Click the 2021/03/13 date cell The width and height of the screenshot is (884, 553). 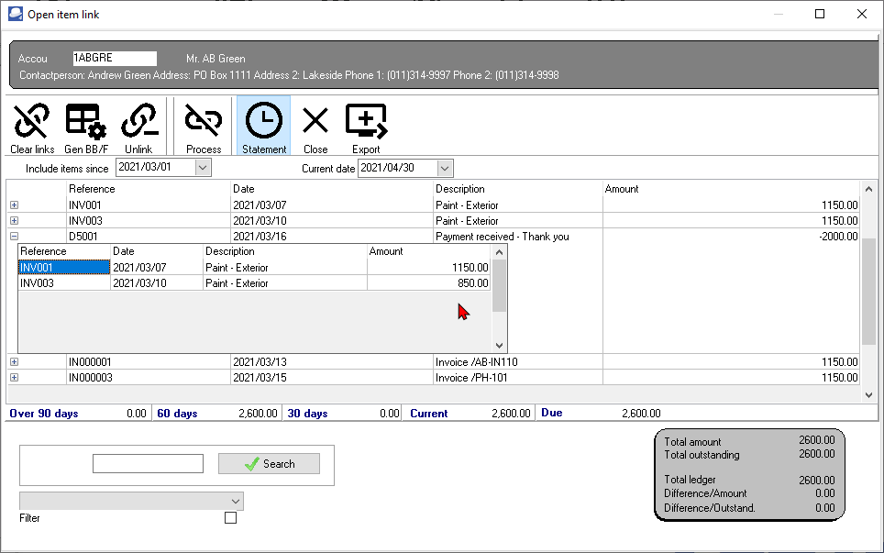(x=332, y=362)
